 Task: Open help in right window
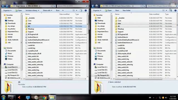point(175,11)
